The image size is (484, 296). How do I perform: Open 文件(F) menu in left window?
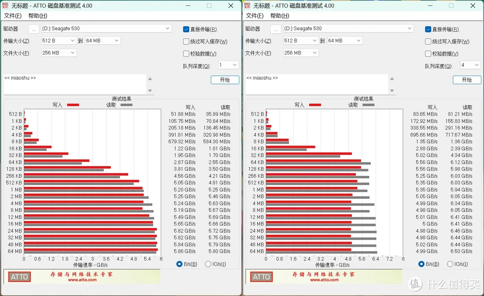point(13,16)
